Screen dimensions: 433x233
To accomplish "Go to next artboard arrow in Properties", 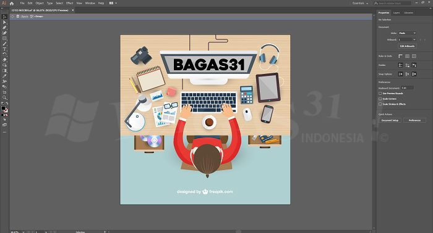I will pyautogui.click(x=425, y=40).
